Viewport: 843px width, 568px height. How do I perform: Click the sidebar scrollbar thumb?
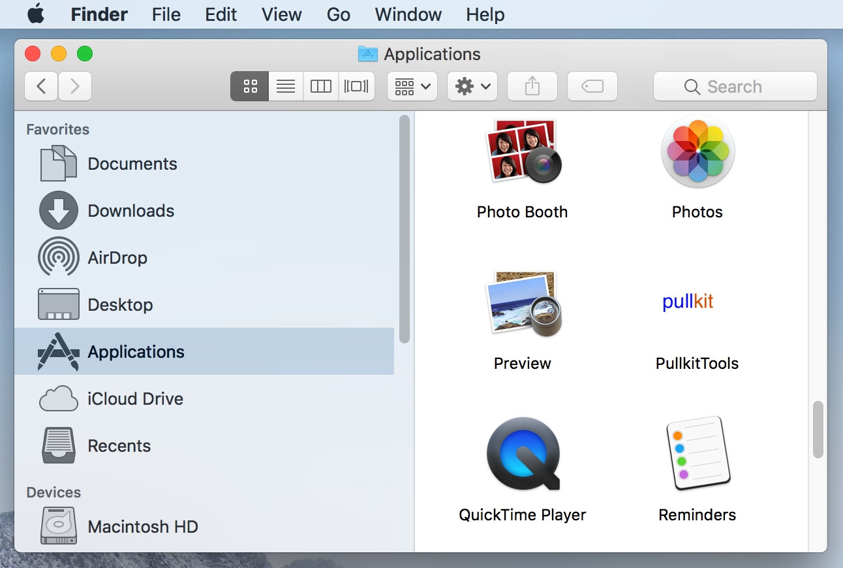(x=405, y=229)
